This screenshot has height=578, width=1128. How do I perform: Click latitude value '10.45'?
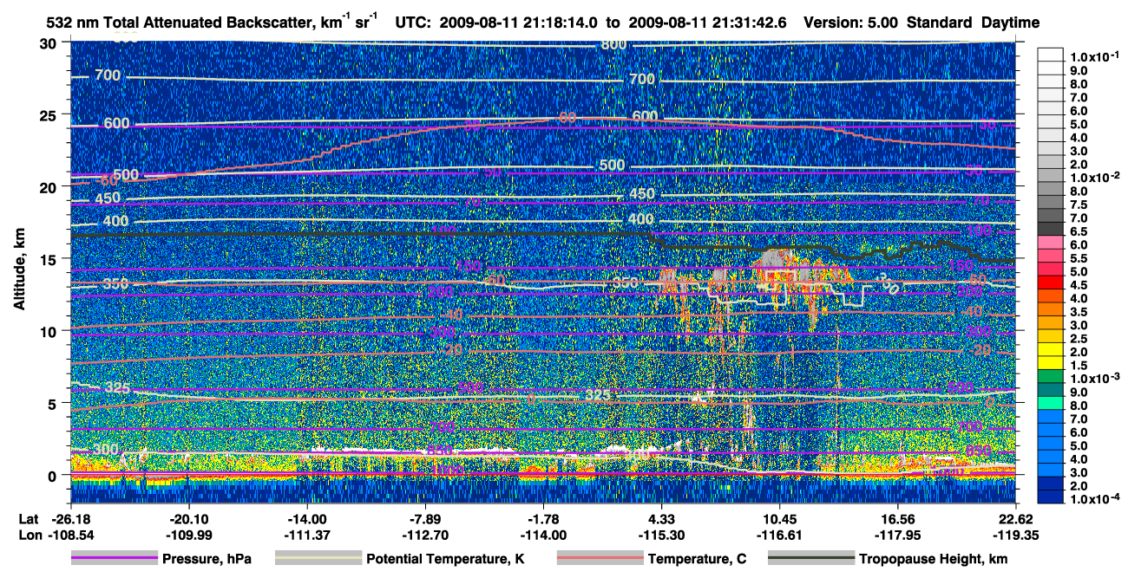tap(780, 518)
